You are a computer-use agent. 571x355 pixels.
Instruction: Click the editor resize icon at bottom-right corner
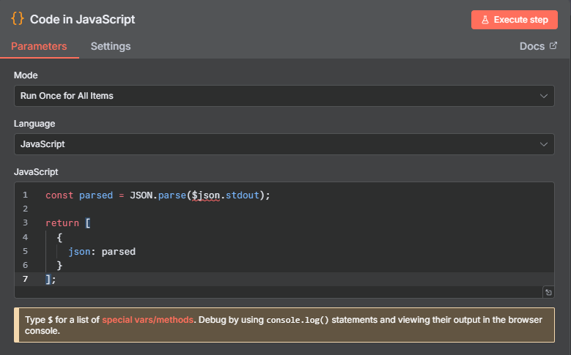(548, 292)
